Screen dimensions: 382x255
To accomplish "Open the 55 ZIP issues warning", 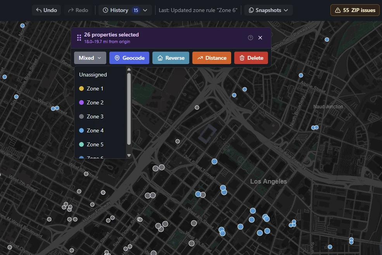I will (355, 10).
